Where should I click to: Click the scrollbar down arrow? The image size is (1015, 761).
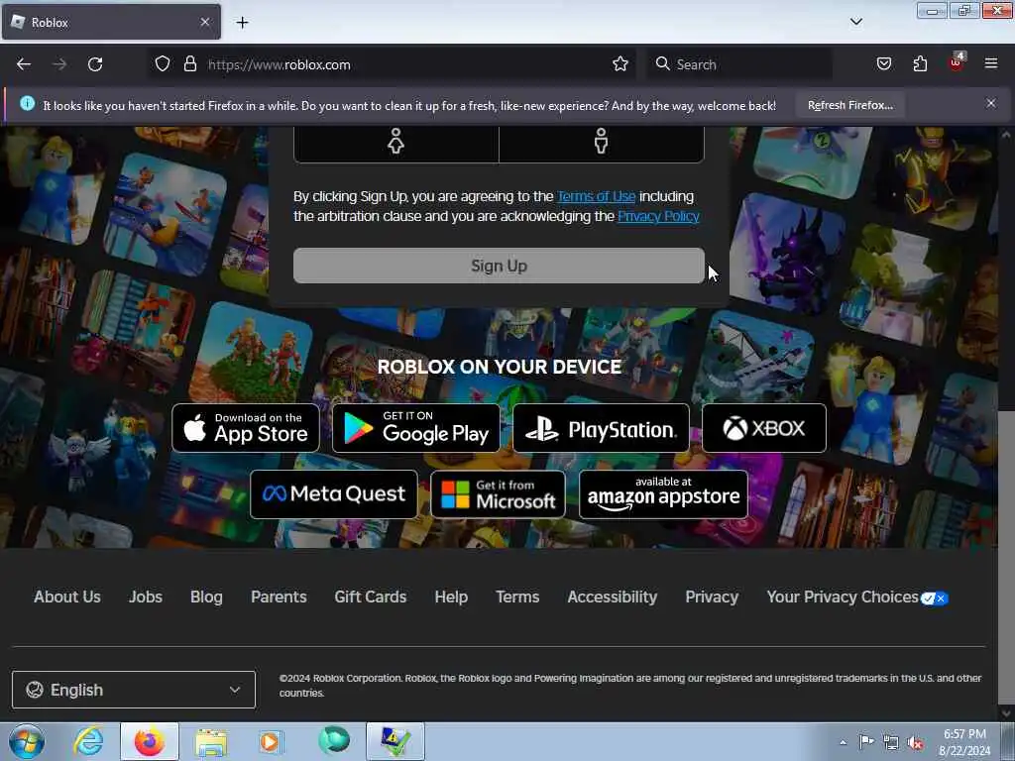tap(1006, 712)
